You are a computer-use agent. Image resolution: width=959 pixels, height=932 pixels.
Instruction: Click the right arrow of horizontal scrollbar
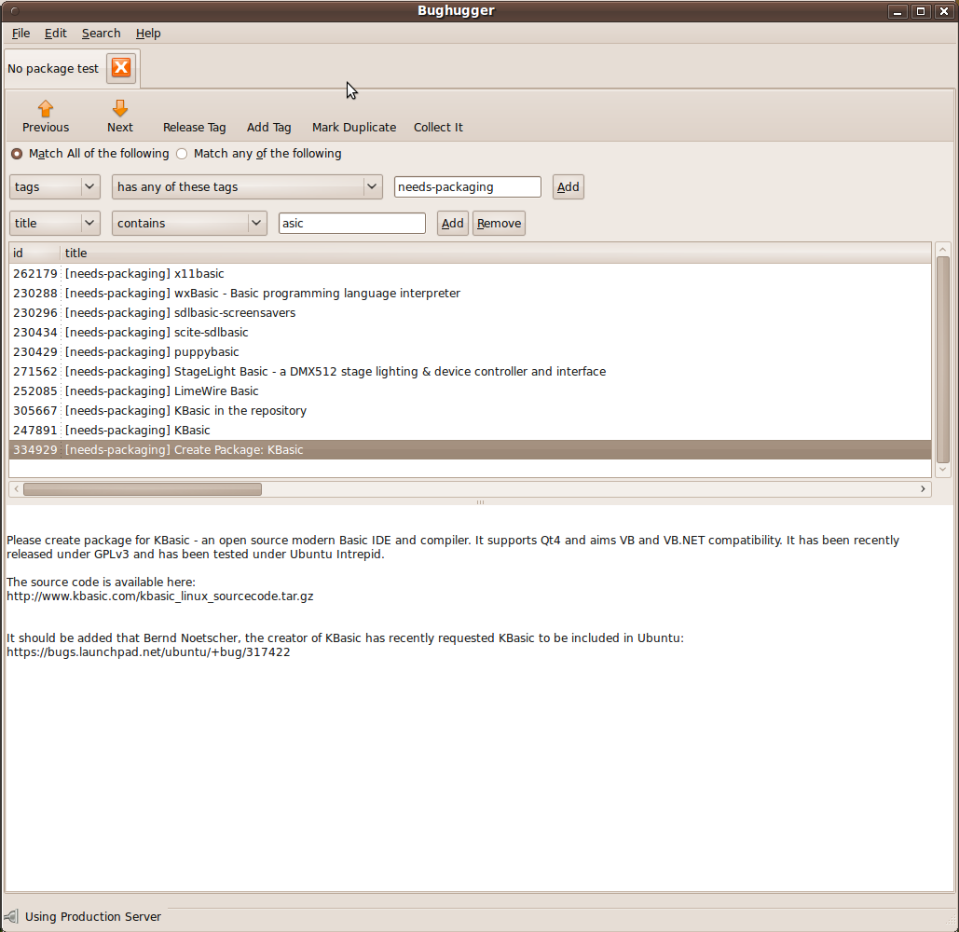pos(923,489)
